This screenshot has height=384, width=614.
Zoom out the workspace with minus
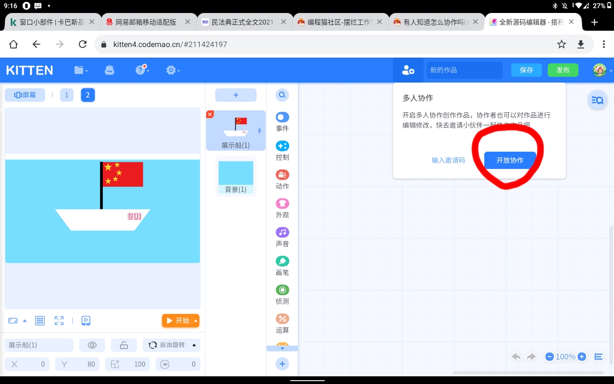tap(550, 357)
